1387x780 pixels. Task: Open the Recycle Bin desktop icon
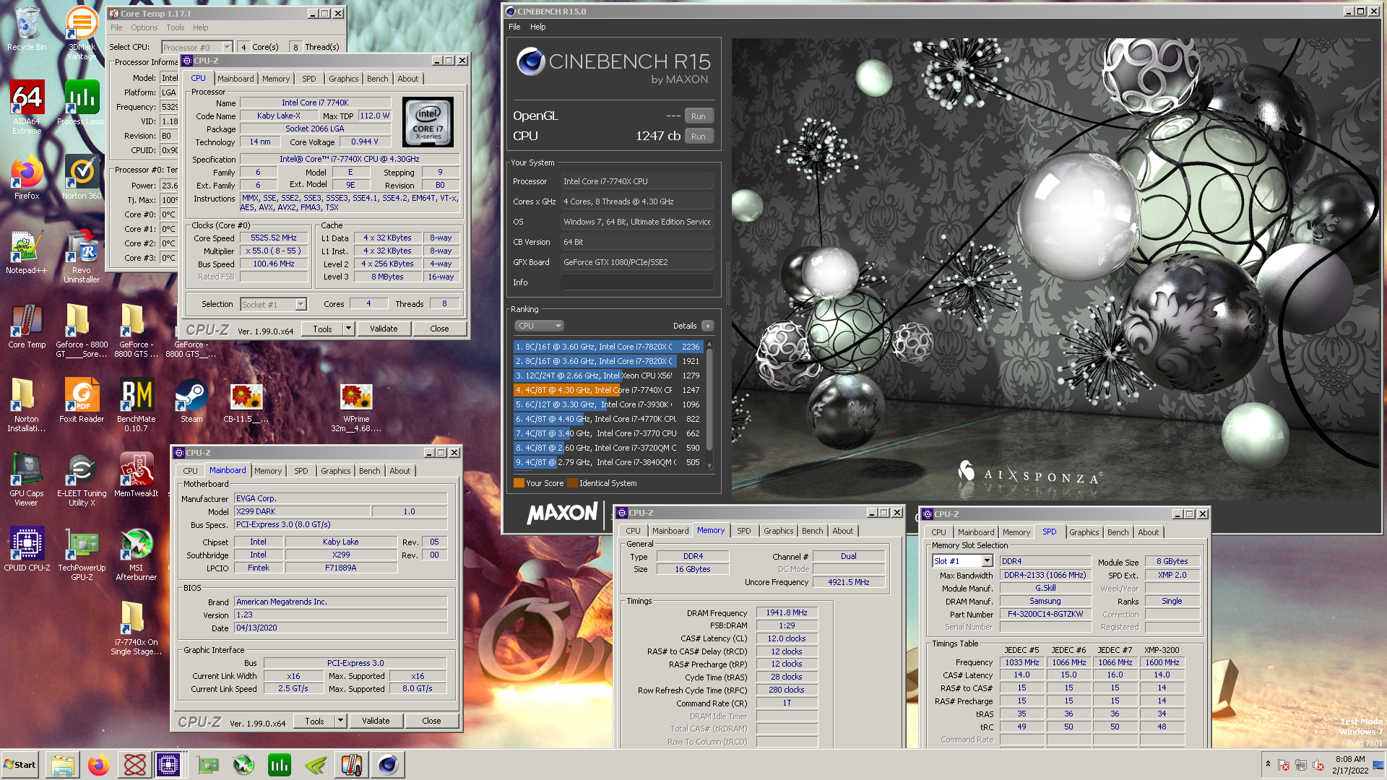pos(27,29)
